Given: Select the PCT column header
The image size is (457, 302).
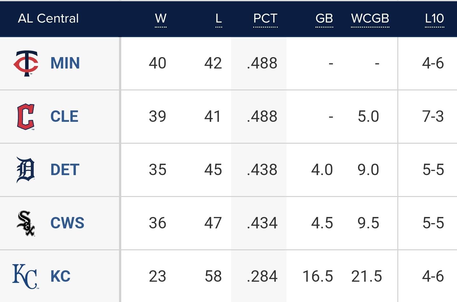Looking at the screenshot, I should coord(265,18).
